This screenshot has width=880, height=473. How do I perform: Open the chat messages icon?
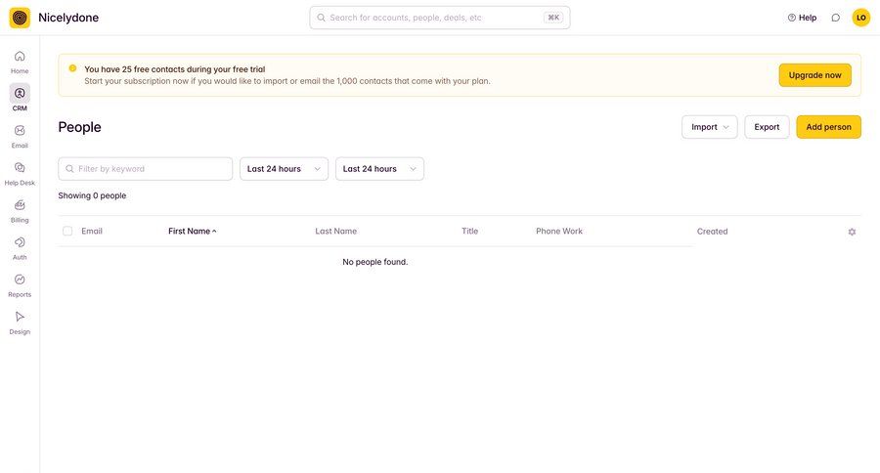point(836,18)
